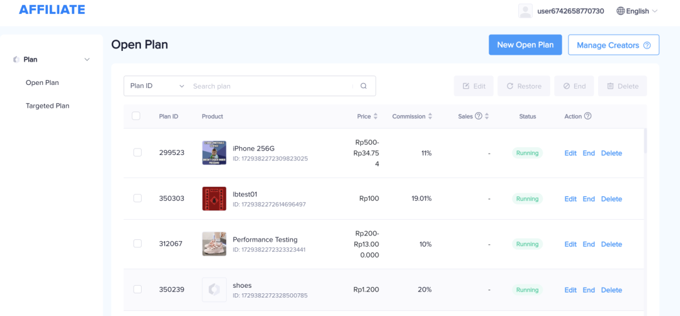This screenshot has width=680, height=316.
Task: Click Delete link for lbtest01 plan
Action: [x=611, y=199]
